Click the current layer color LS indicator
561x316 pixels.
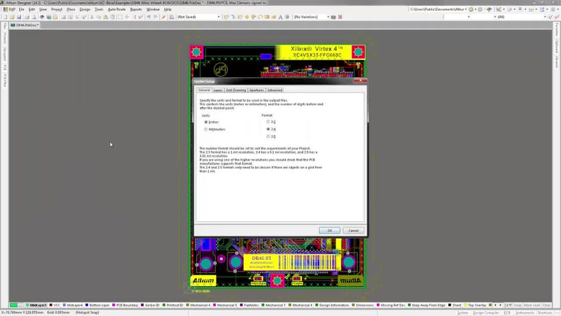(16, 305)
